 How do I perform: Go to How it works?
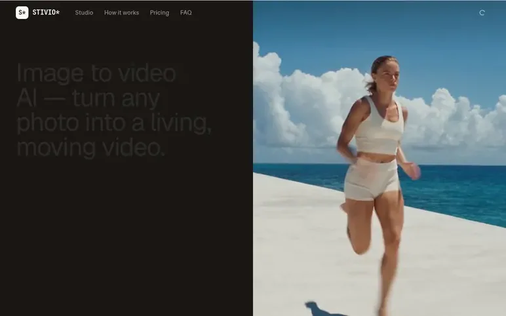coord(121,12)
